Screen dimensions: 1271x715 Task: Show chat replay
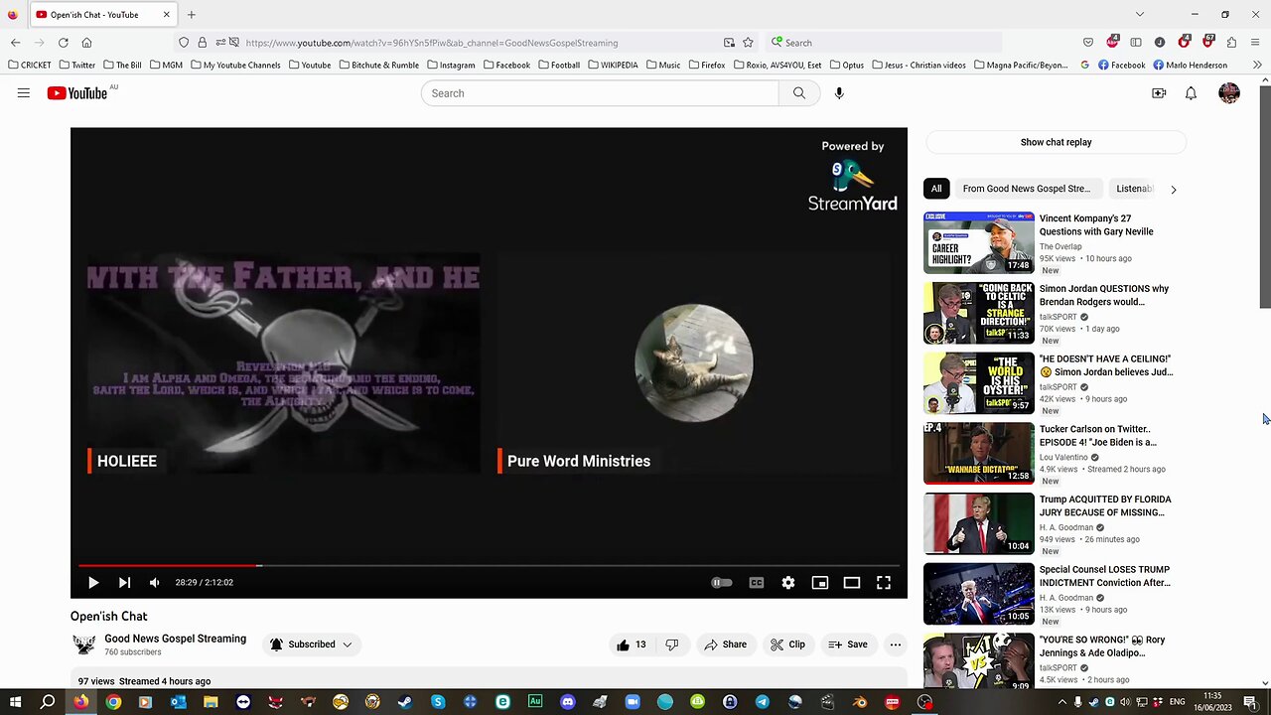(1056, 142)
